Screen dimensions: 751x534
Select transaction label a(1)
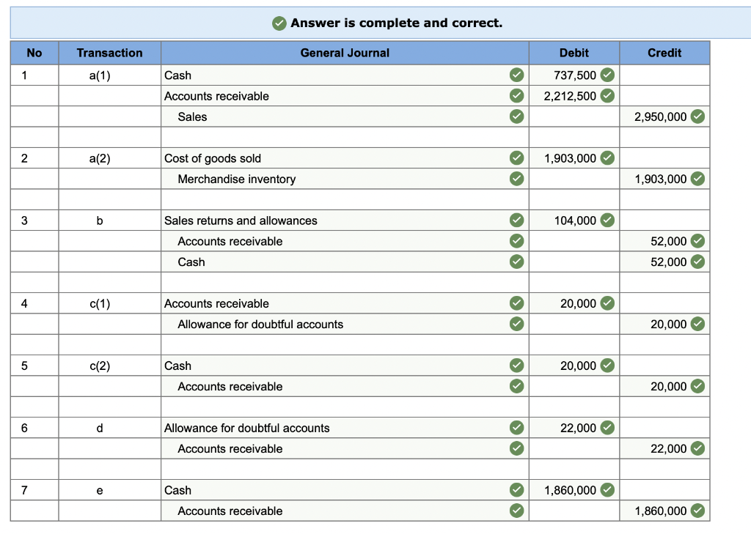pos(109,75)
